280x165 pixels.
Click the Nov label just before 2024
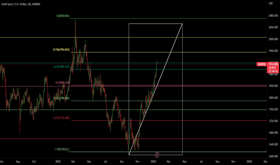(233, 161)
